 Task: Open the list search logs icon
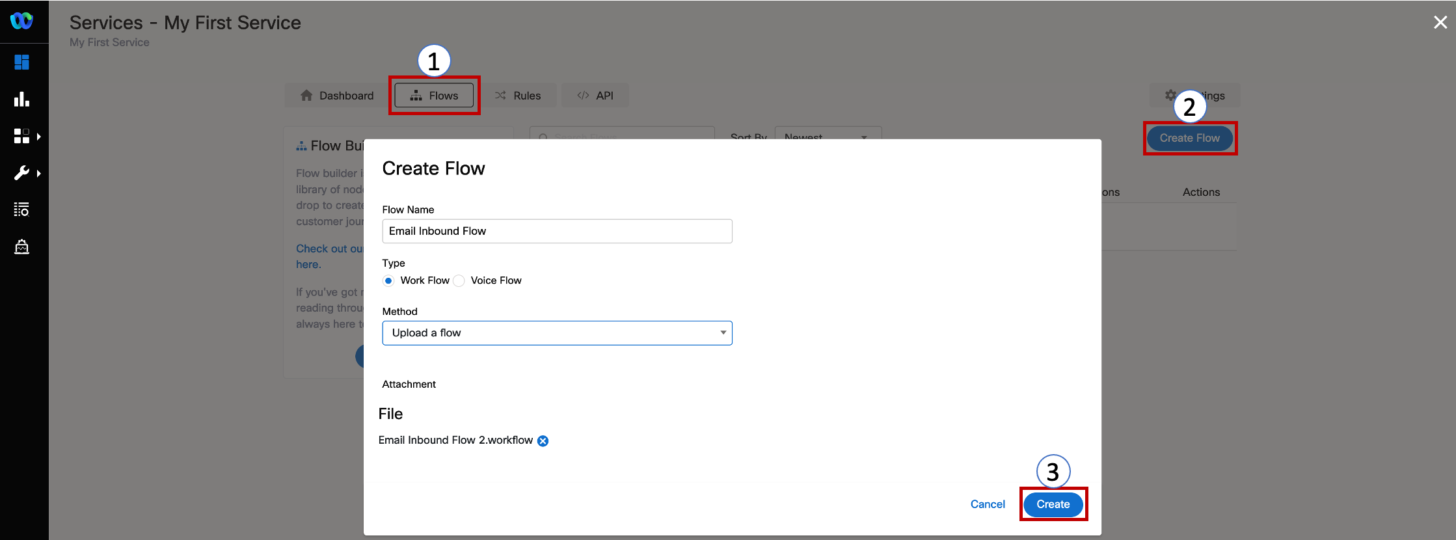pyautogui.click(x=21, y=209)
